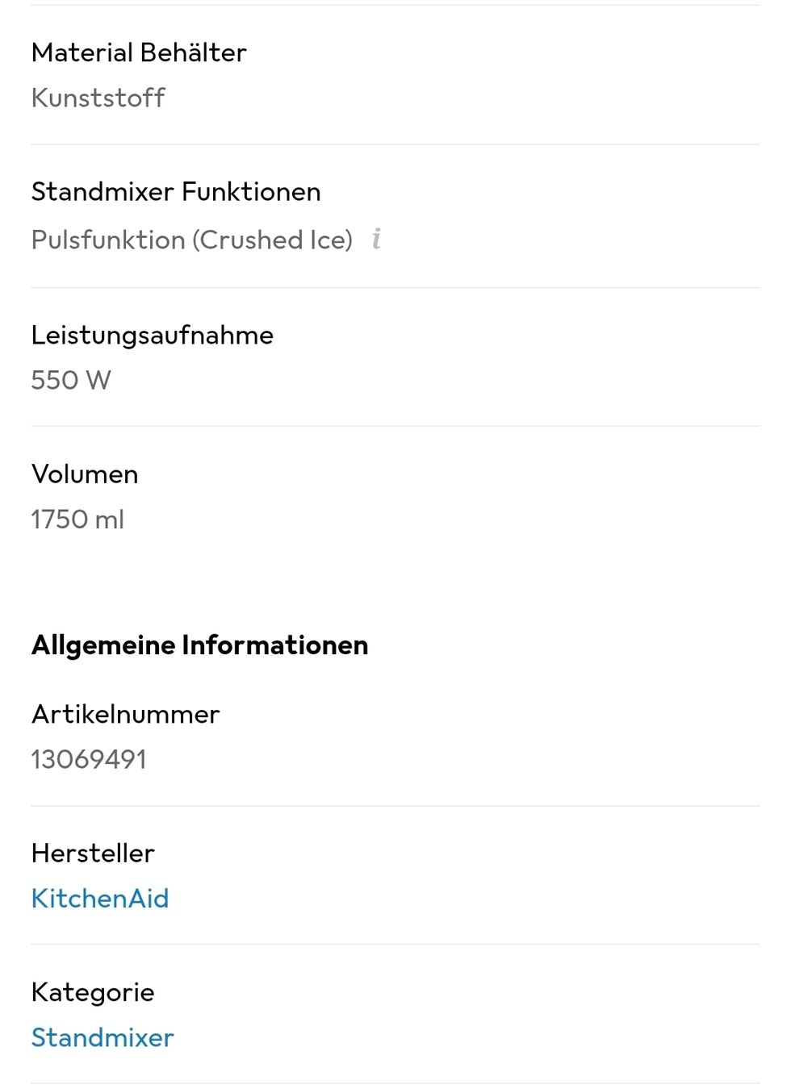The width and height of the screenshot is (791, 1089).
Task: Open the Standmixer category link
Action: click(103, 1037)
